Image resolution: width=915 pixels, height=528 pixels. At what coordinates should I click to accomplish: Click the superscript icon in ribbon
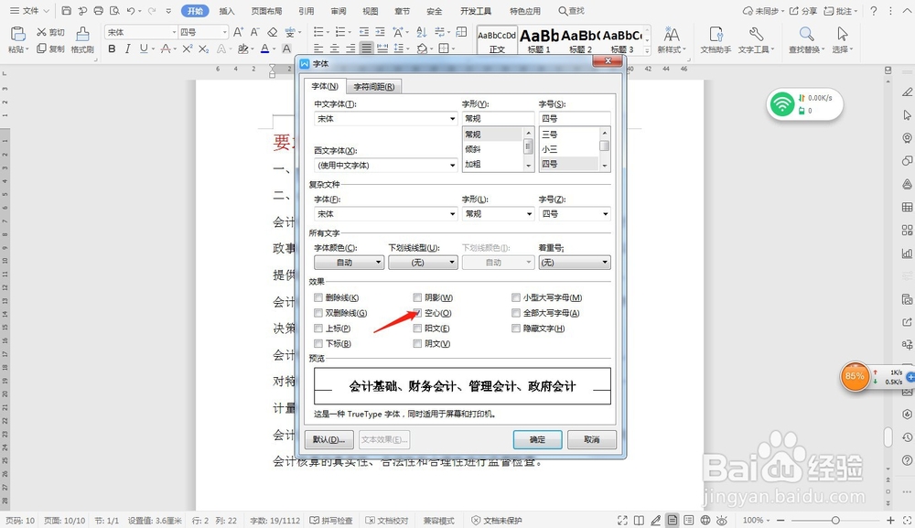click(187, 47)
